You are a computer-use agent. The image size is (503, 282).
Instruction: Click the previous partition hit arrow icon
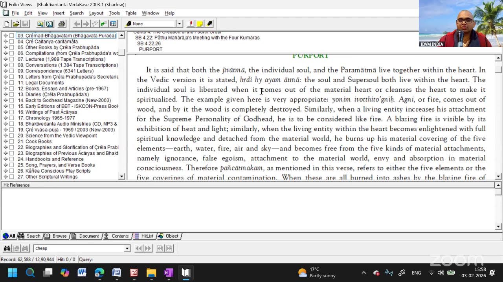point(160,248)
